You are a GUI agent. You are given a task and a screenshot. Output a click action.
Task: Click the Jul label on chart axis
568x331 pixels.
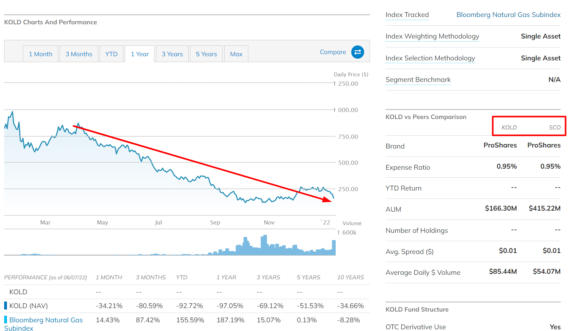(158, 222)
